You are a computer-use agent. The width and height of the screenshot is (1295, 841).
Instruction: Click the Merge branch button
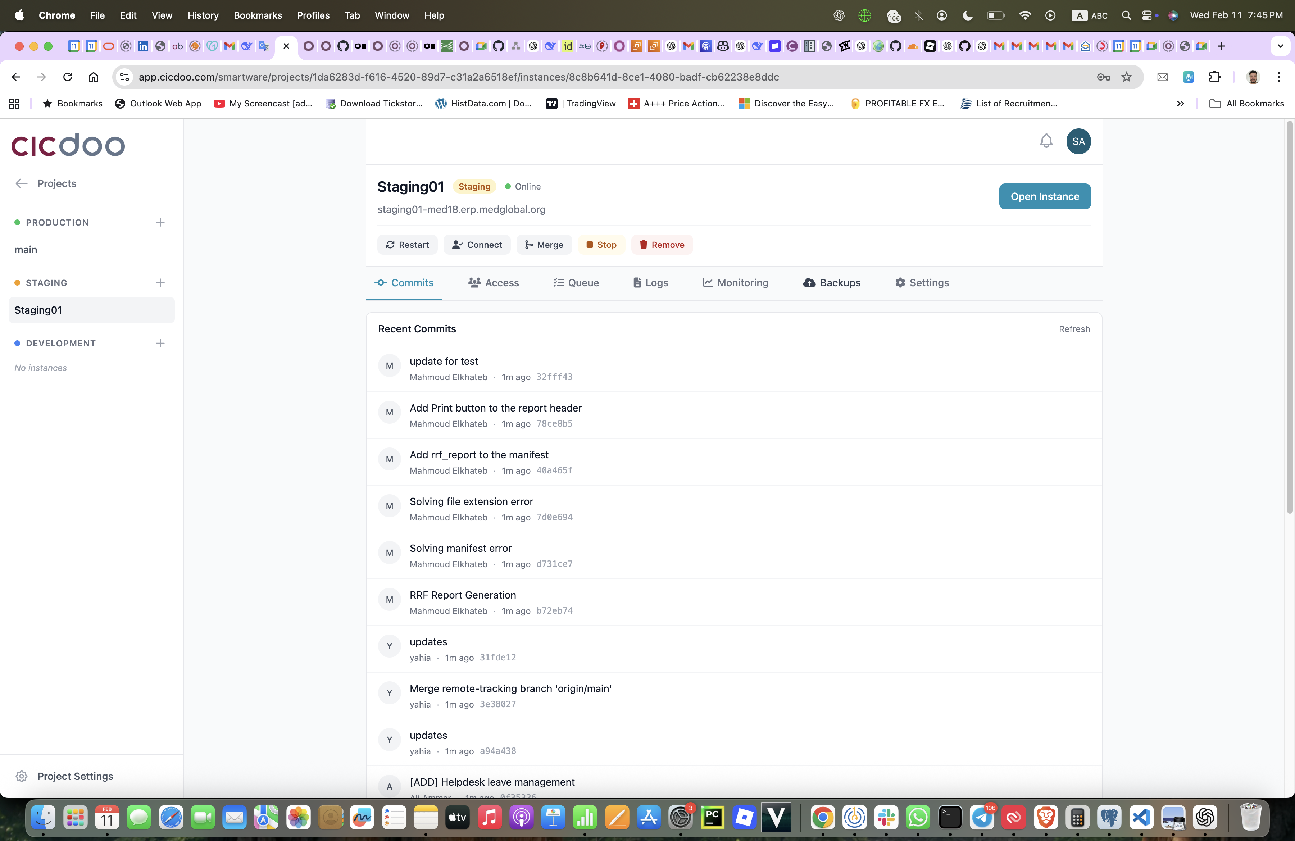(544, 245)
